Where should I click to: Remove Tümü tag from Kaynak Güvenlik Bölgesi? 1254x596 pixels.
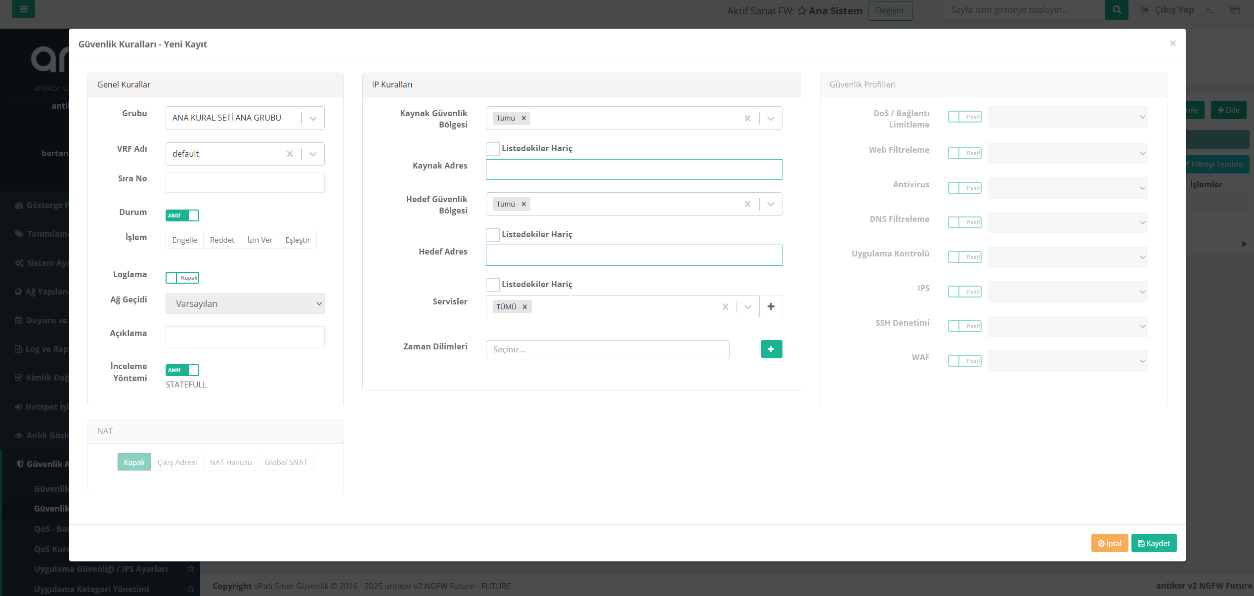pos(523,118)
